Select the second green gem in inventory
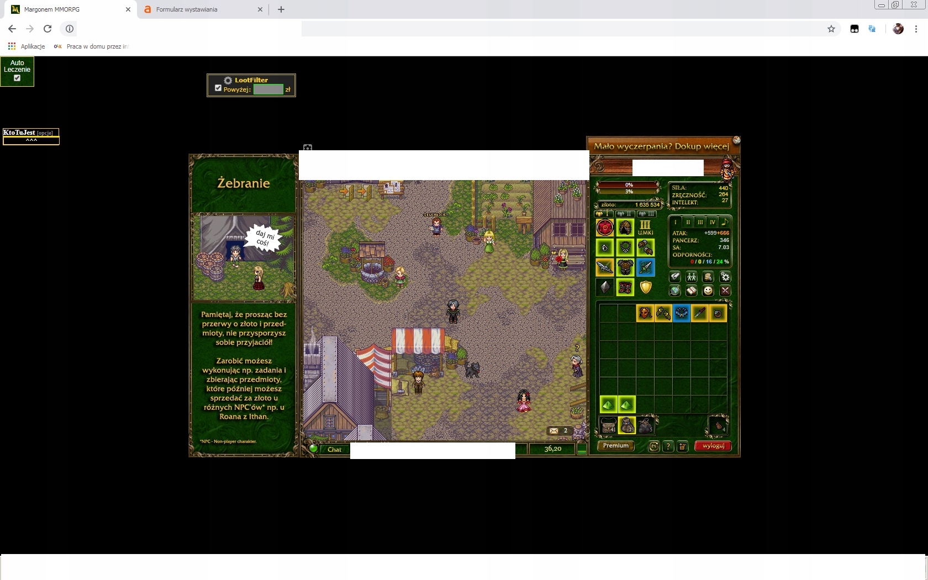The image size is (928, 580). coord(626,404)
